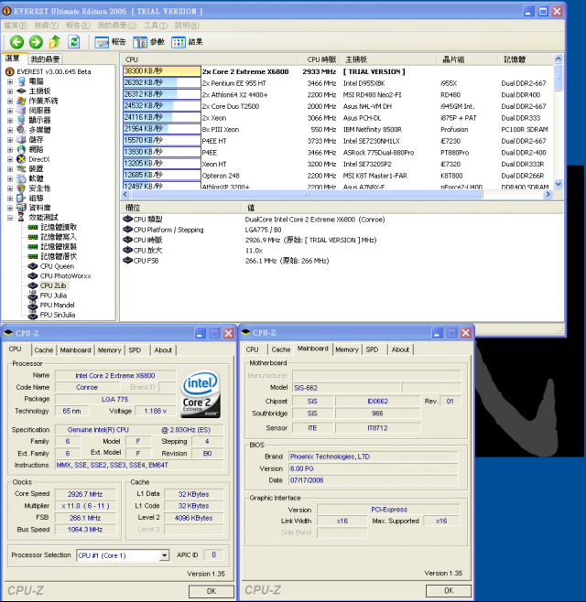This screenshot has height=602, width=586.
Task: Select the 伺服器 server tree icon
Action: [x=22, y=111]
